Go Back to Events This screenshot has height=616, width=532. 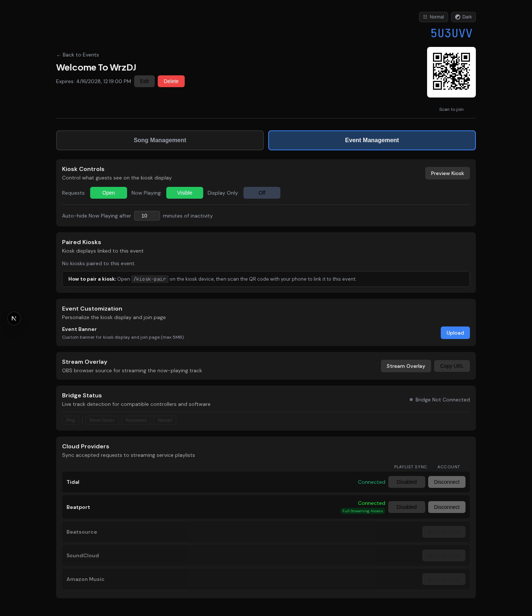click(78, 55)
